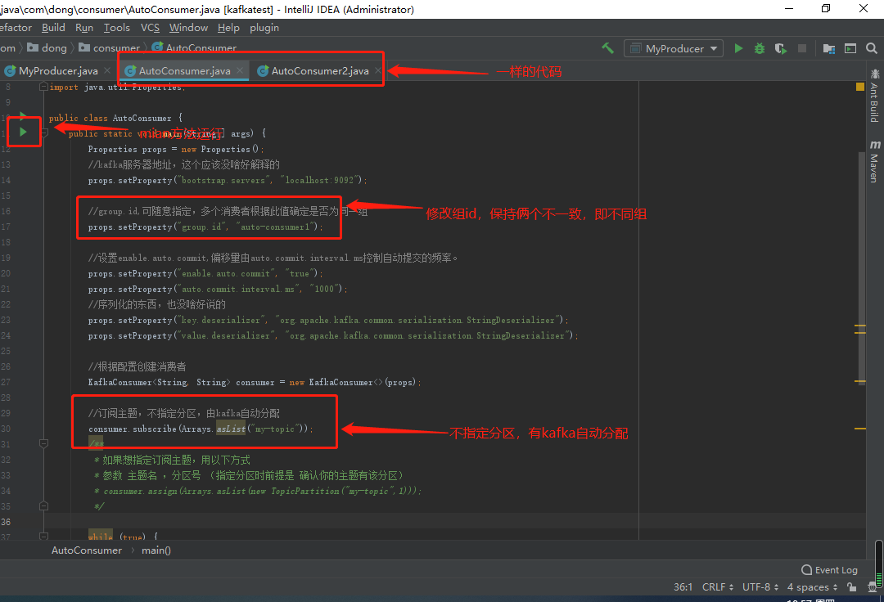
Task: Open the Ant Build tool window
Action: click(x=874, y=96)
